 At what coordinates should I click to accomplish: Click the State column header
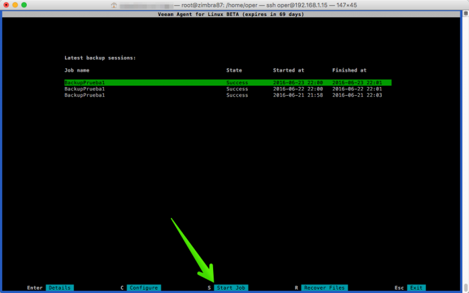pos(234,70)
